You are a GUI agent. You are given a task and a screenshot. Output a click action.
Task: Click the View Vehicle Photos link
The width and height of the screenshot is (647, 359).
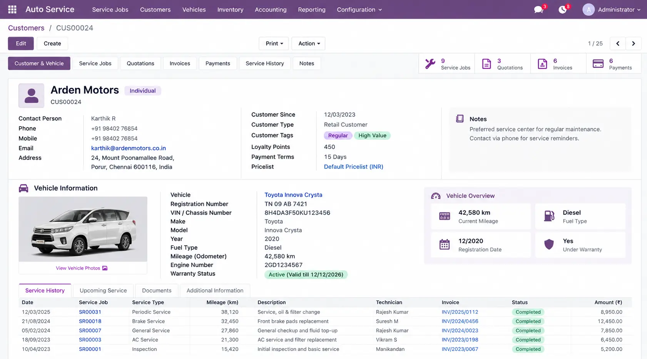point(78,268)
